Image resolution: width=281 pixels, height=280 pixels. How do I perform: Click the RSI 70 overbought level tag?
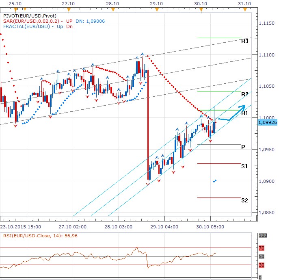pyautogui.click(x=262, y=247)
